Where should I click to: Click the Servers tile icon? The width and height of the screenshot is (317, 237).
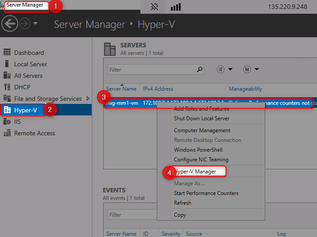pos(110,49)
